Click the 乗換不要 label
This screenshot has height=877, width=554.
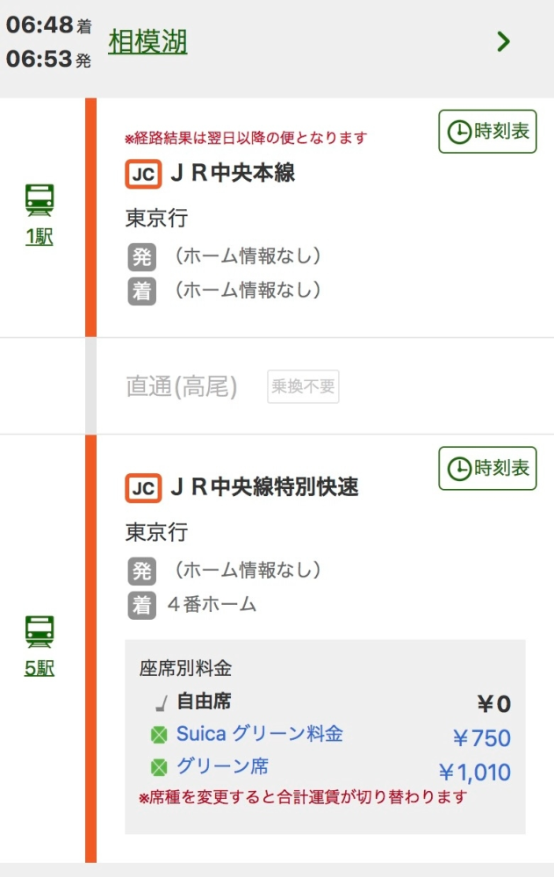[x=303, y=386]
